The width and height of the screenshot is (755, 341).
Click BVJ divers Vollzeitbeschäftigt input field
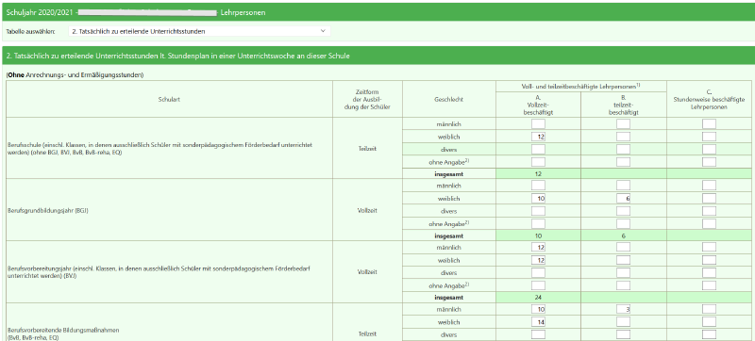[538, 272]
